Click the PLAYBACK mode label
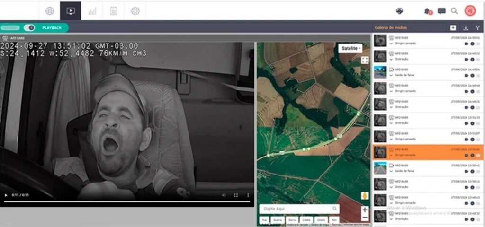485x227 pixels. click(52, 28)
